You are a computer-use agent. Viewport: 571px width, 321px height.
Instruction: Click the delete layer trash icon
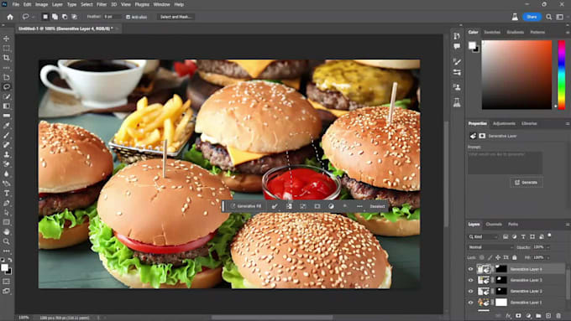558,315
